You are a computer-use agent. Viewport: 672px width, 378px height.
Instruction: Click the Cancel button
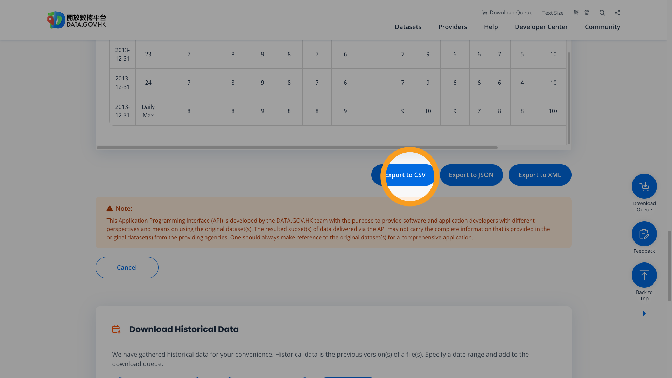click(x=127, y=267)
